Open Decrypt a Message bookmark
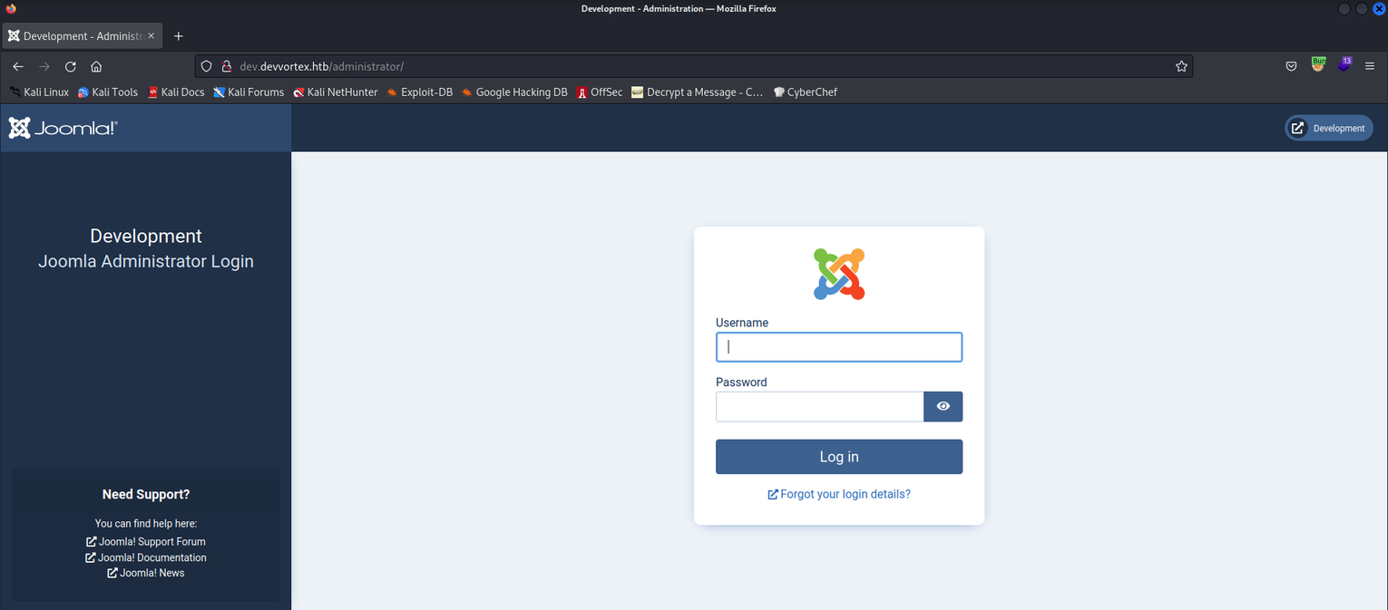This screenshot has width=1388, height=610. pyautogui.click(x=697, y=92)
